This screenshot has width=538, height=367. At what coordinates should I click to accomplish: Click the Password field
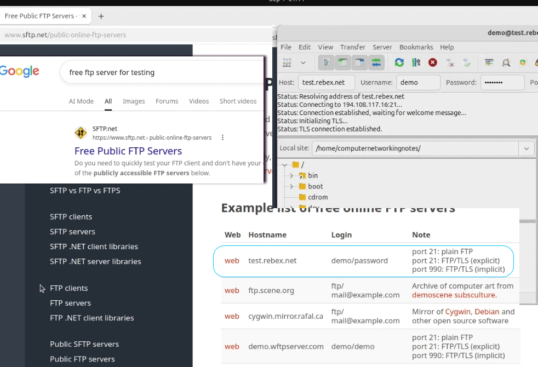(x=502, y=83)
